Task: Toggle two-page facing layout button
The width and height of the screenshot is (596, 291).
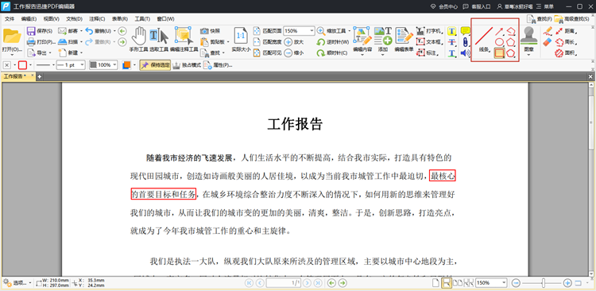Action: tap(459, 282)
